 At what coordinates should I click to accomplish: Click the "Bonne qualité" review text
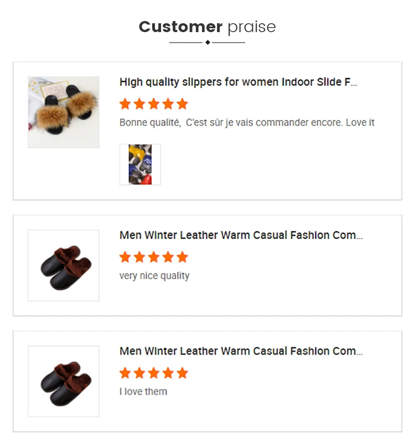pyautogui.click(x=247, y=122)
